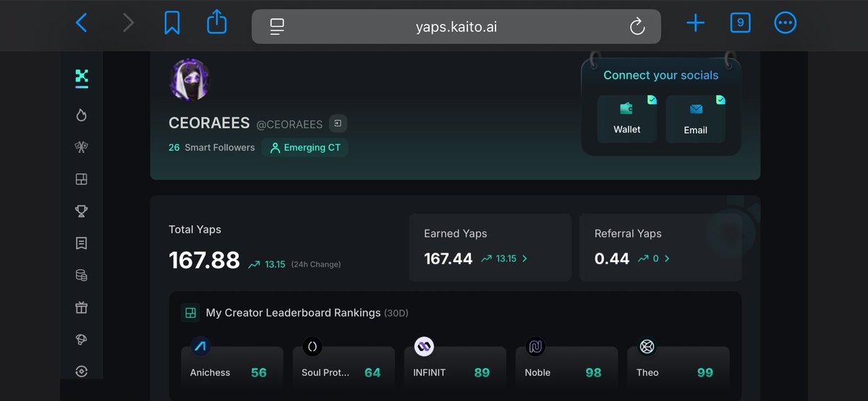This screenshot has width=868, height=401.
Task: Select the Wallet connect card
Action: point(627,119)
